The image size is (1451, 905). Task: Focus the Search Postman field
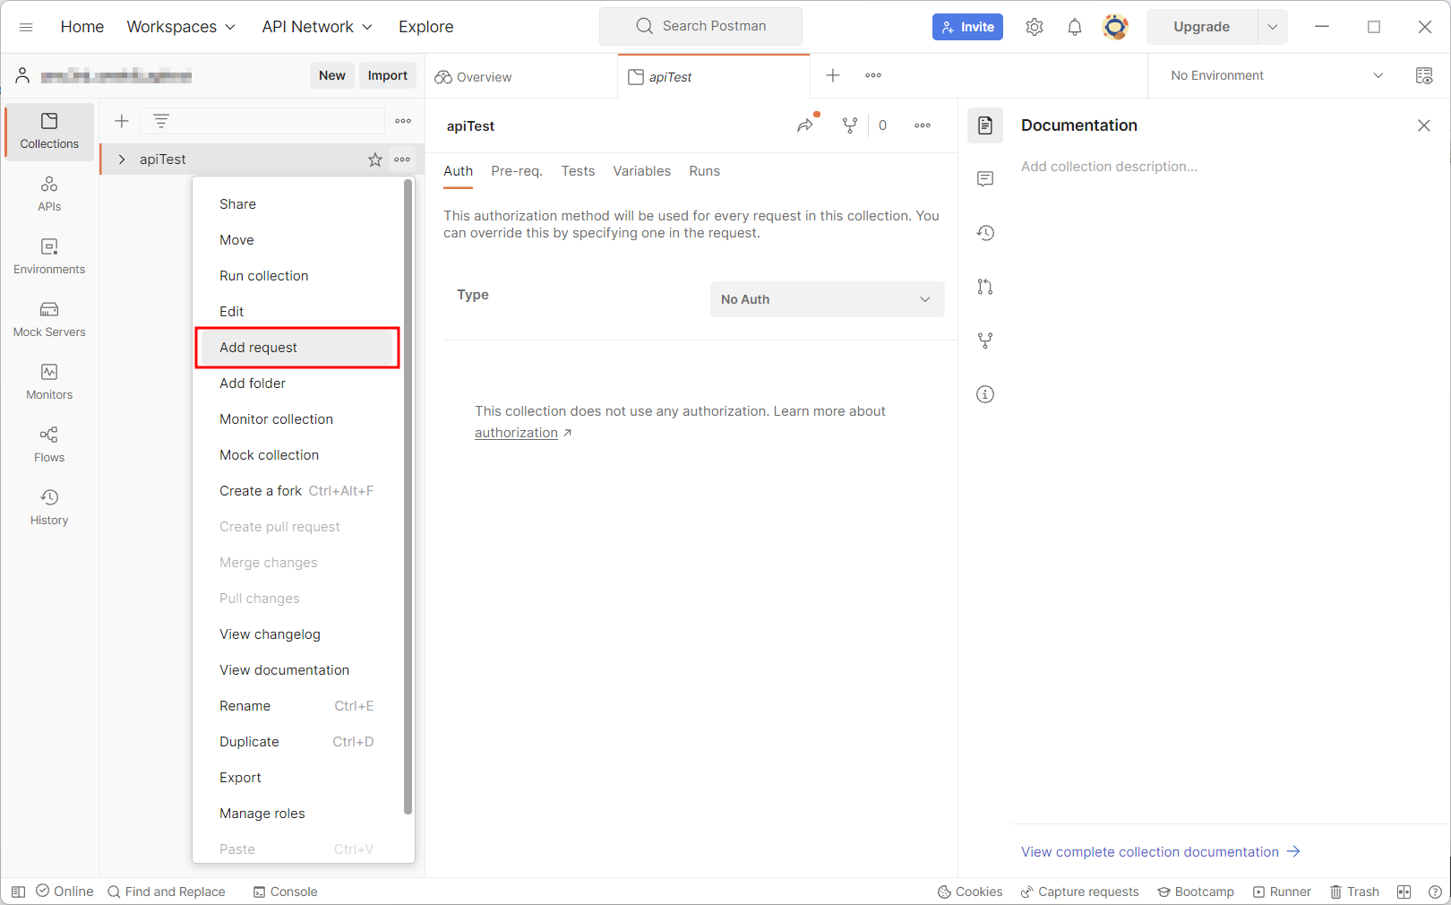pyautogui.click(x=700, y=26)
